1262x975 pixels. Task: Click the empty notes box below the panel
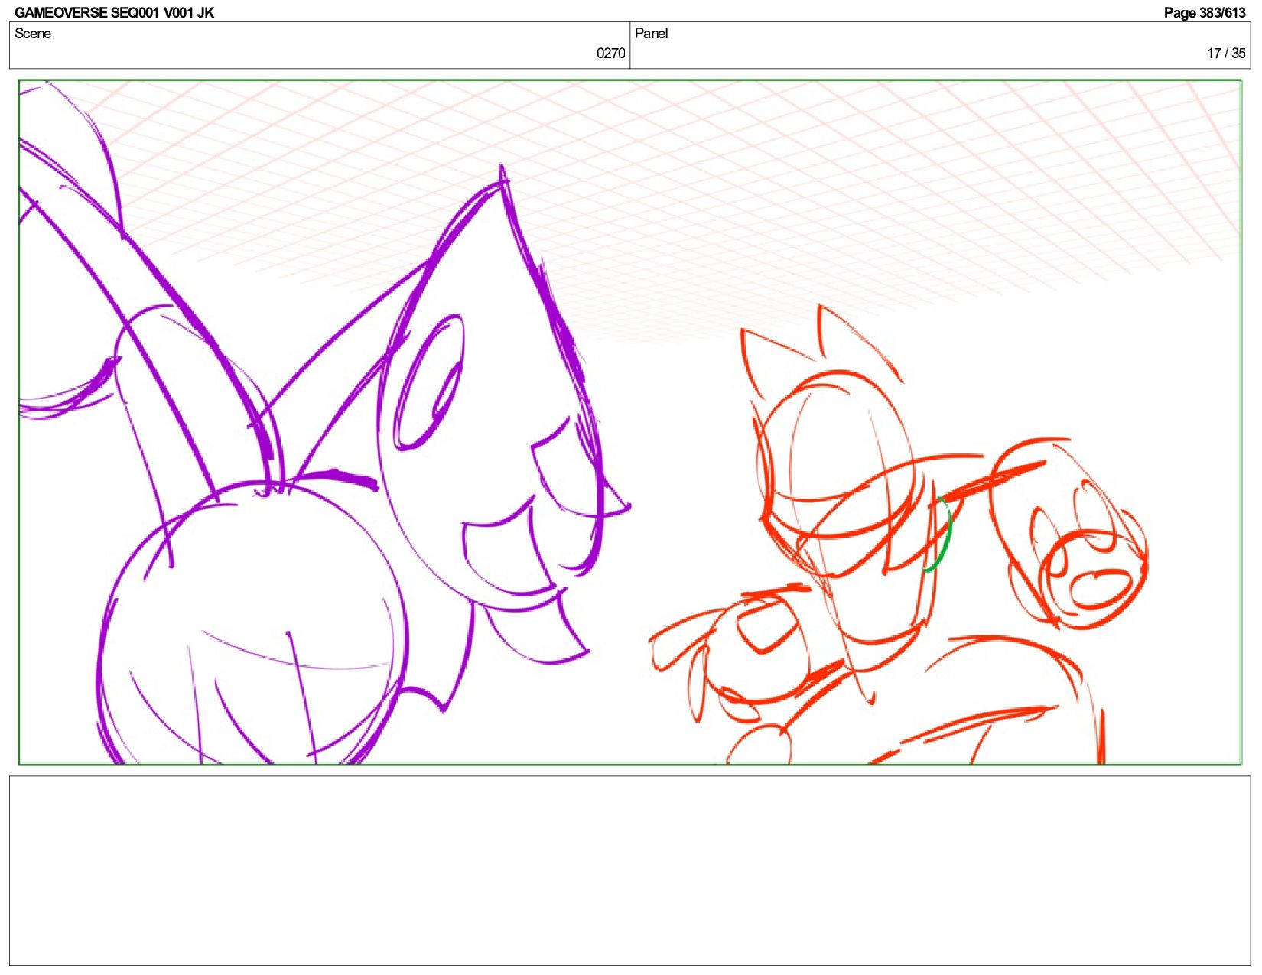(x=629, y=870)
